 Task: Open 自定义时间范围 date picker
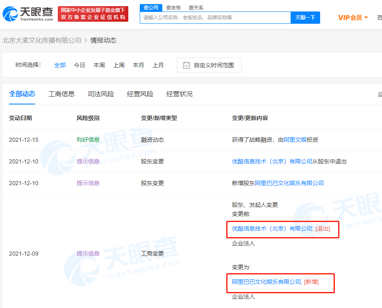click(209, 65)
